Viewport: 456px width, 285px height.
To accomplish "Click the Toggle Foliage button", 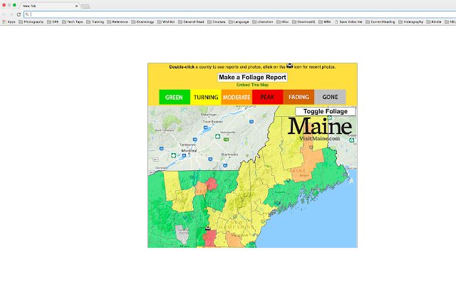I will (x=325, y=111).
